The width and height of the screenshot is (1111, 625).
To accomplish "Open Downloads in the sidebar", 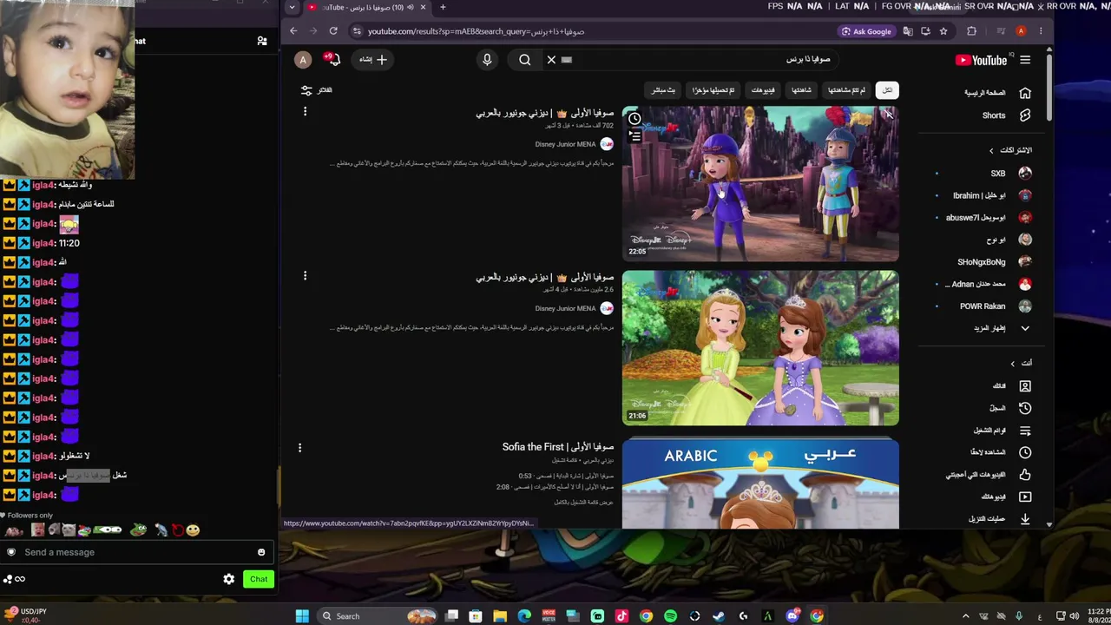I will [998, 519].
